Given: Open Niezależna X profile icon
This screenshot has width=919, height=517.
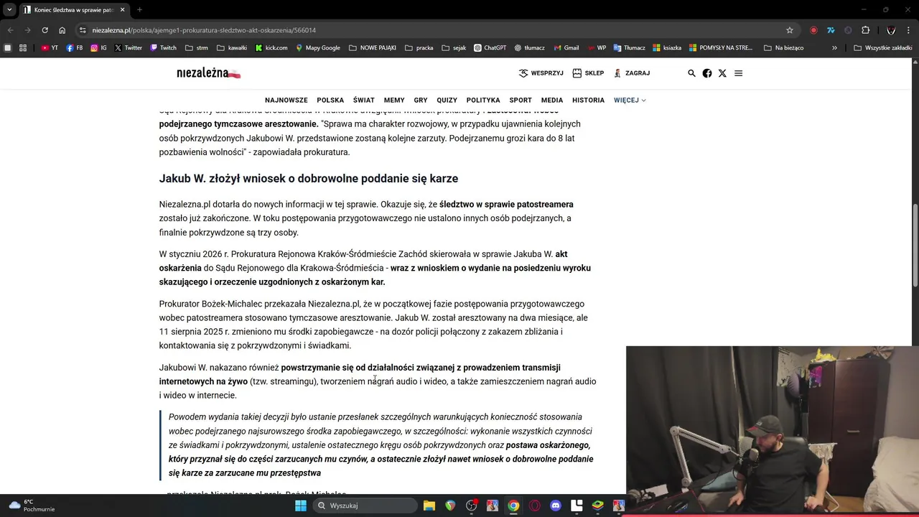Looking at the screenshot, I should (x=722, y=73).
